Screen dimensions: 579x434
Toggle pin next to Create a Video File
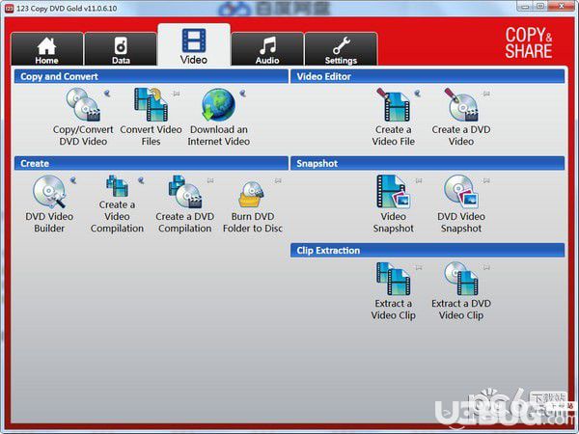click(x=417, y=94)
